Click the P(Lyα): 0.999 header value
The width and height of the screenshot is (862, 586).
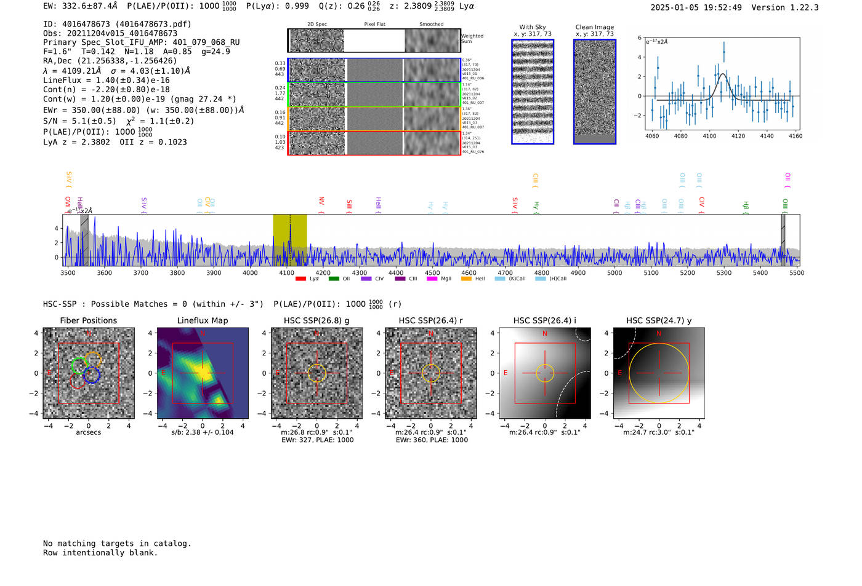(278, 6)
